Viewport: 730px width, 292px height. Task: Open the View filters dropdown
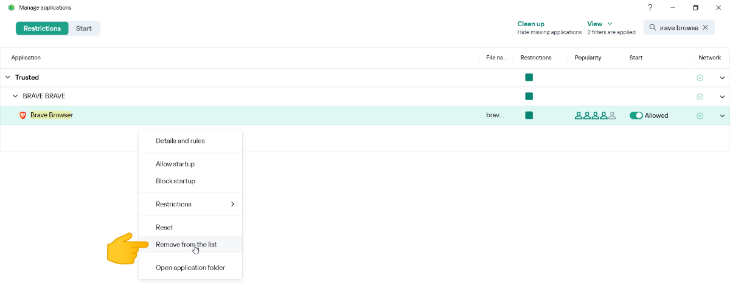[600, 24]
